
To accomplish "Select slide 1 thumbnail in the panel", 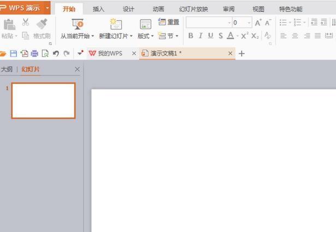I will 43,100.
